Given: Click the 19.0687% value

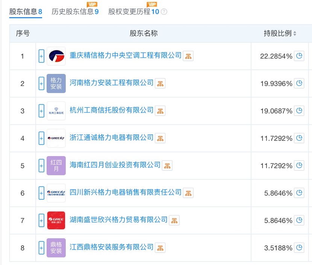Looking at the screenshot, I should click(x=276, y=111).
